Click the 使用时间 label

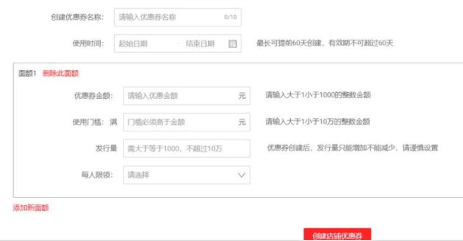tap(88, 44)
